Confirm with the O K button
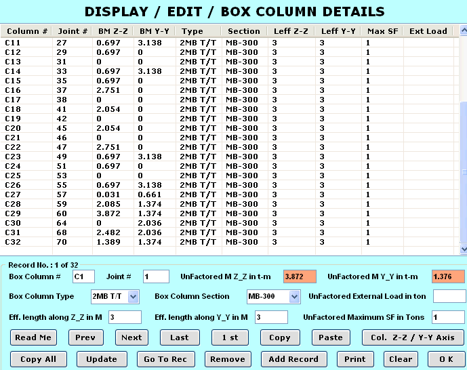The image size is (467, 370). (x=446, y=359)
